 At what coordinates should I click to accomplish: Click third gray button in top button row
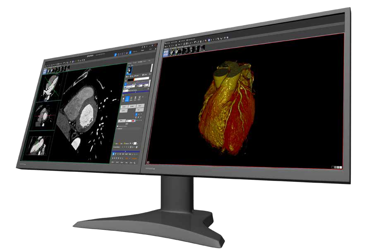140,106
